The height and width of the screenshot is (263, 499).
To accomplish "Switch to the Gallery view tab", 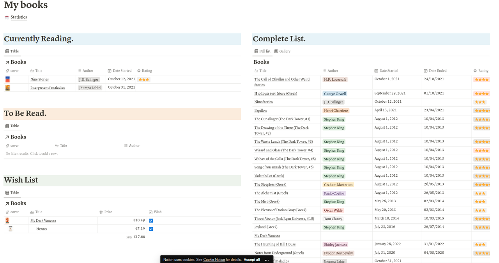I will 282,51.
